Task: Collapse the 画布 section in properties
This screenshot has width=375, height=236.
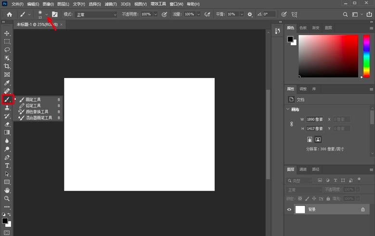Action: point(288,109)
